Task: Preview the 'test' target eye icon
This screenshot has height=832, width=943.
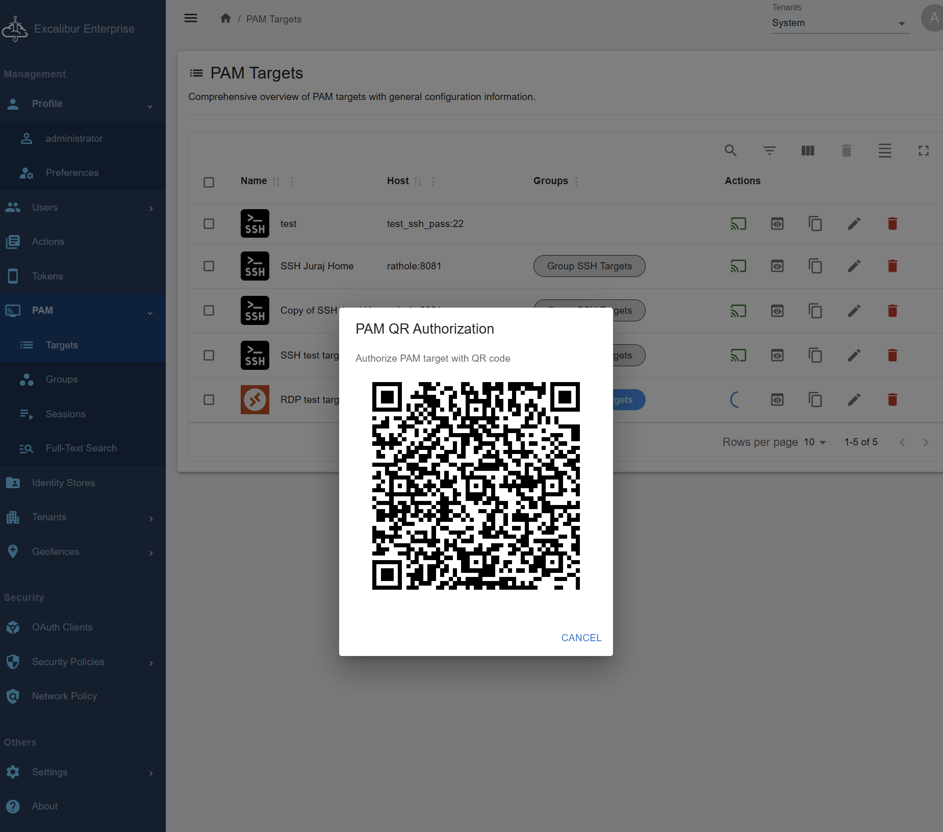Action: click(x=777, y=223)
